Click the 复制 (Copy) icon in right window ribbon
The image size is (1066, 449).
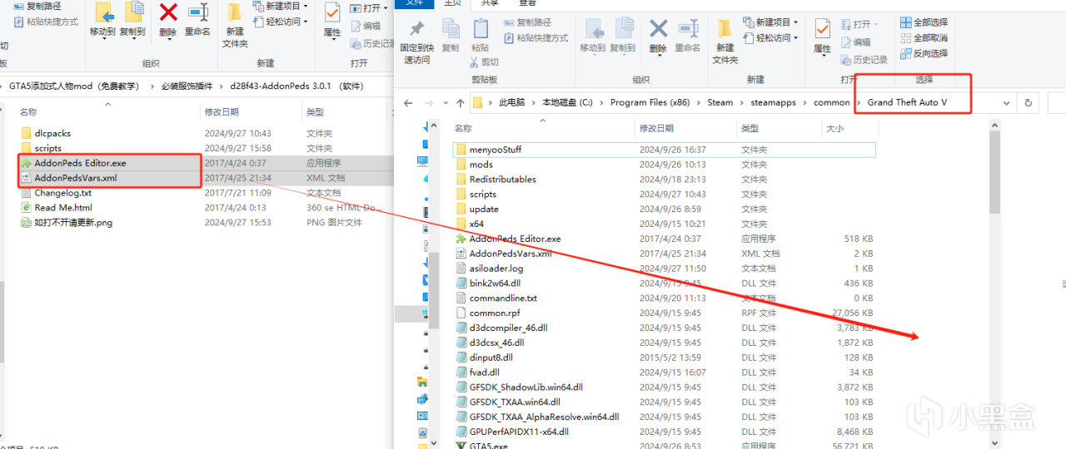pos(451,36)
